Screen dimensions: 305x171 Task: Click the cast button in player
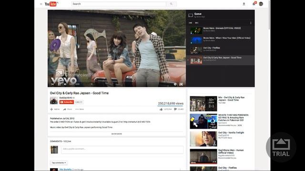[181, 84]
